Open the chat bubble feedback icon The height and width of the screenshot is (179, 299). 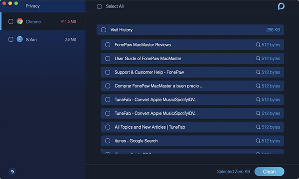[281, 6]
